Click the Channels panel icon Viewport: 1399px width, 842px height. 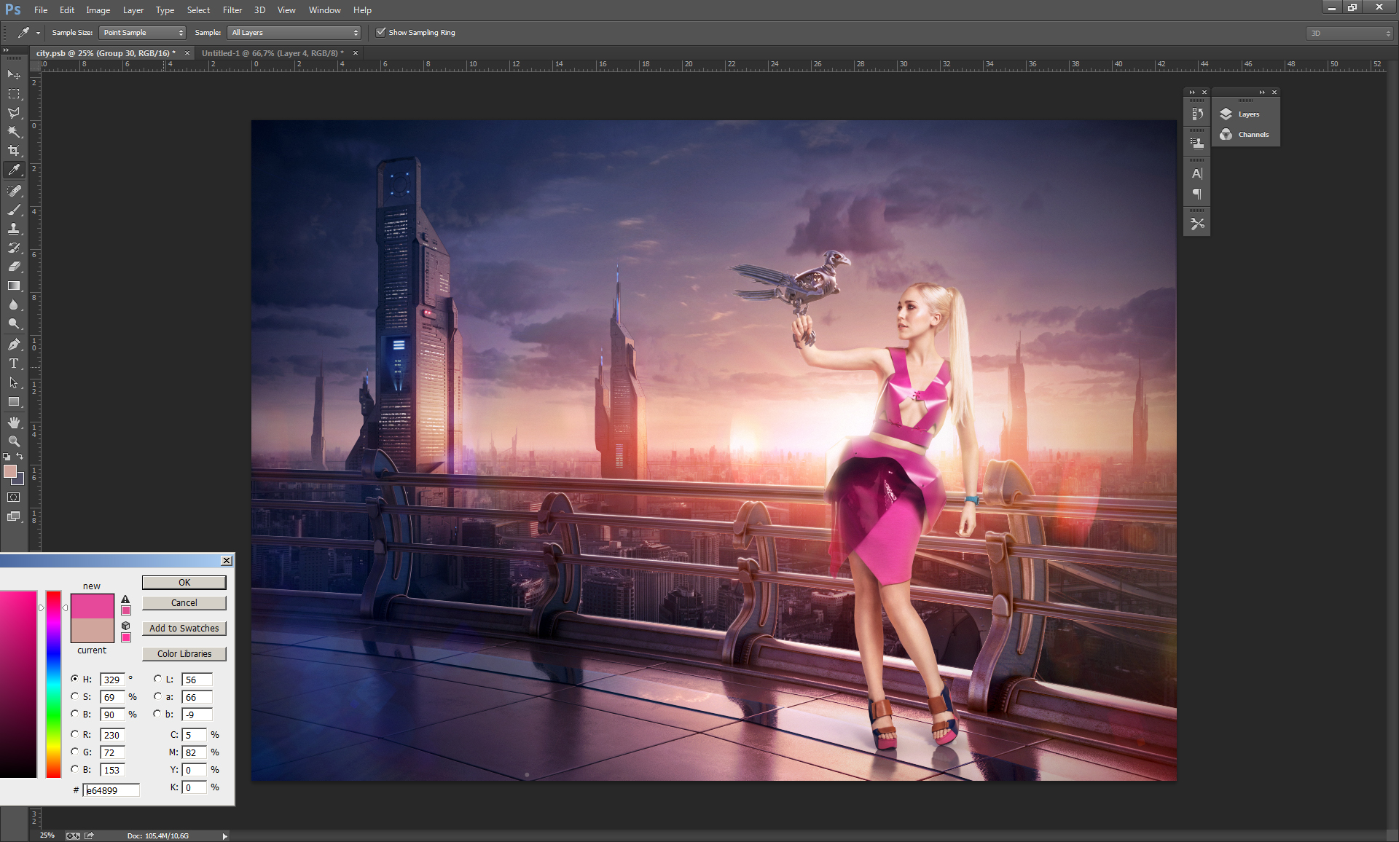1245,135
